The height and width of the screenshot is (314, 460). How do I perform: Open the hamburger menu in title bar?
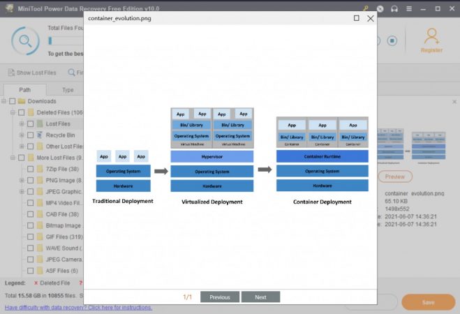[x=408, y=8]
